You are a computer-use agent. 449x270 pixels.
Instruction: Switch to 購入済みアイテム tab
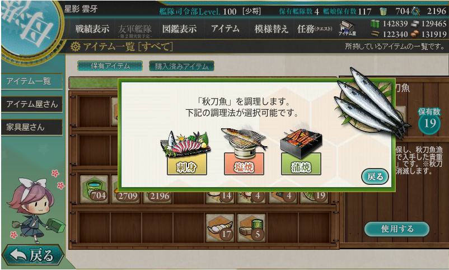click(181, 66)
